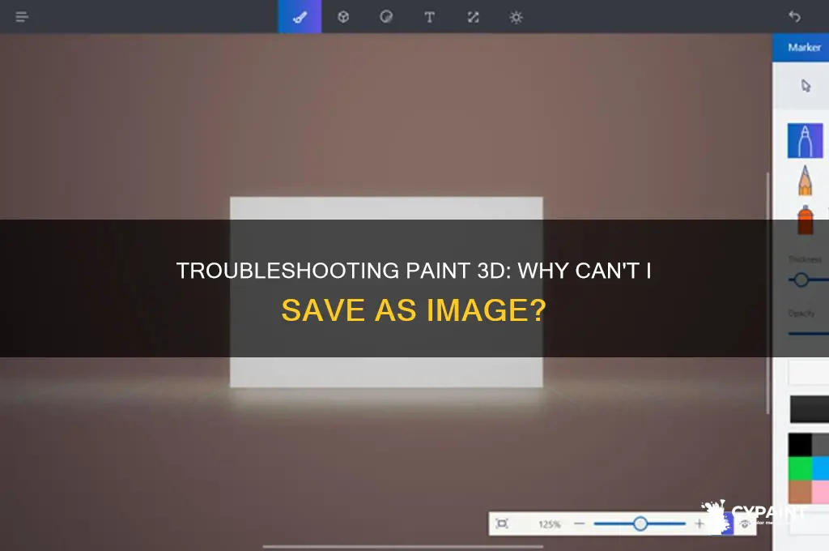Open the Effects sun tool
This screenshot has height=551, width=829.
click(x=516, y=17)
